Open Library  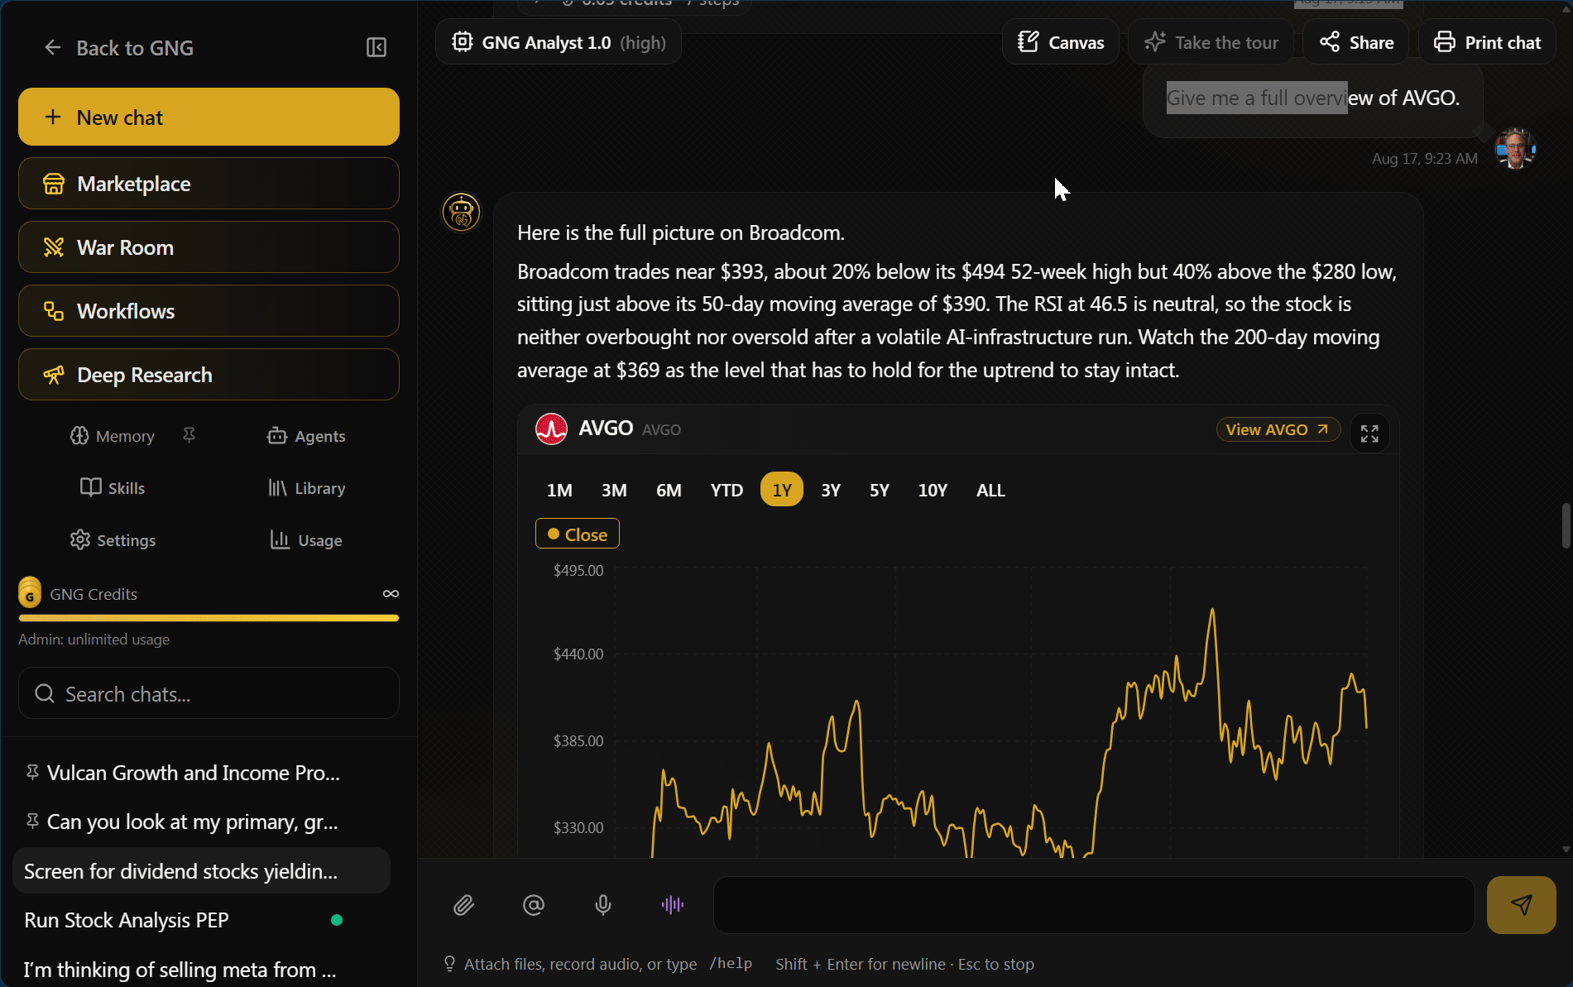306,488
